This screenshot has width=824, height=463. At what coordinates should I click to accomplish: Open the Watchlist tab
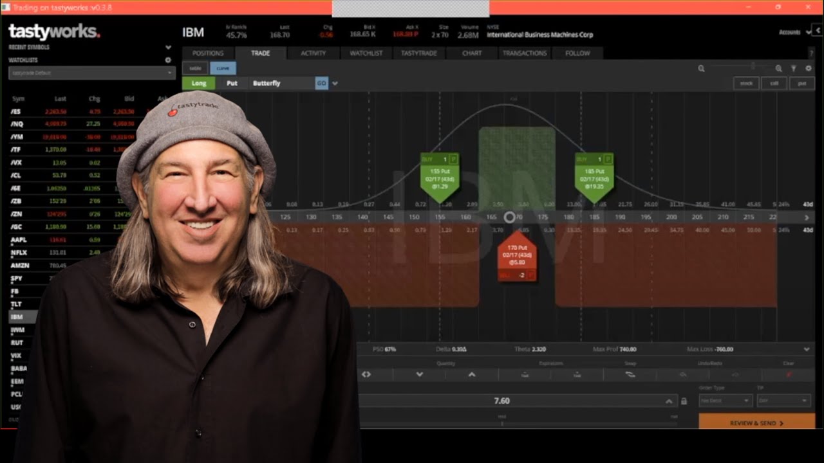click(x=366, y=53)
